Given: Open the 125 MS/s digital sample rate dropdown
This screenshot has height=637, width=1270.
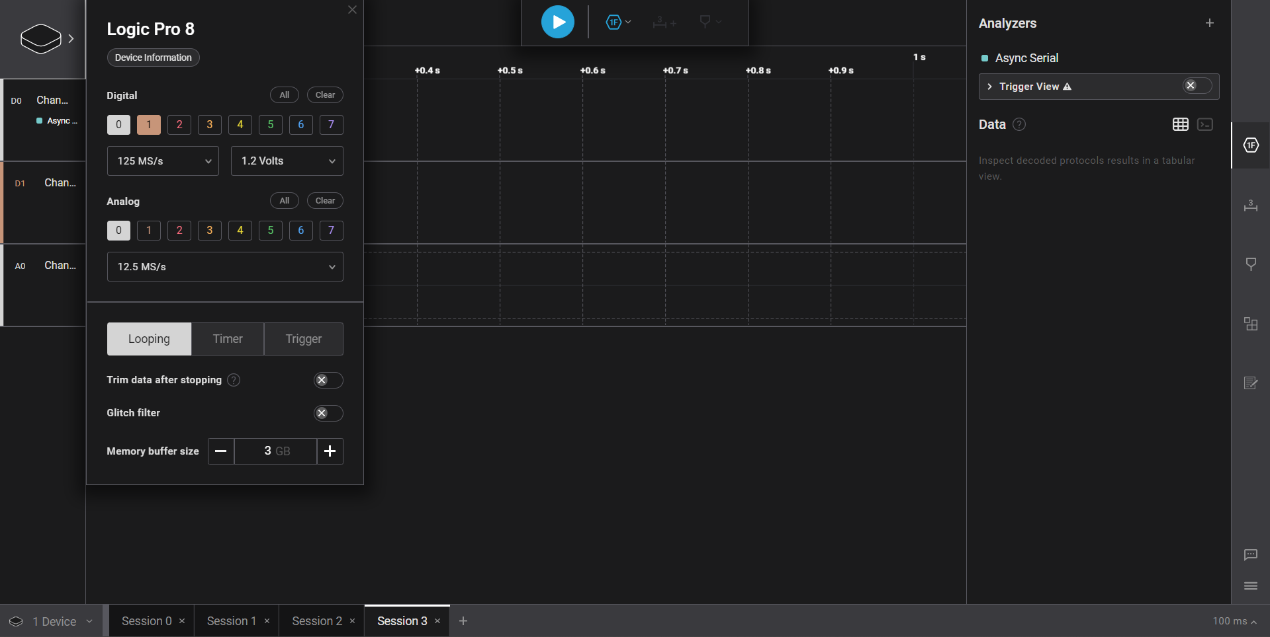Looking at the screenshot, I should (x=163, y=161).
